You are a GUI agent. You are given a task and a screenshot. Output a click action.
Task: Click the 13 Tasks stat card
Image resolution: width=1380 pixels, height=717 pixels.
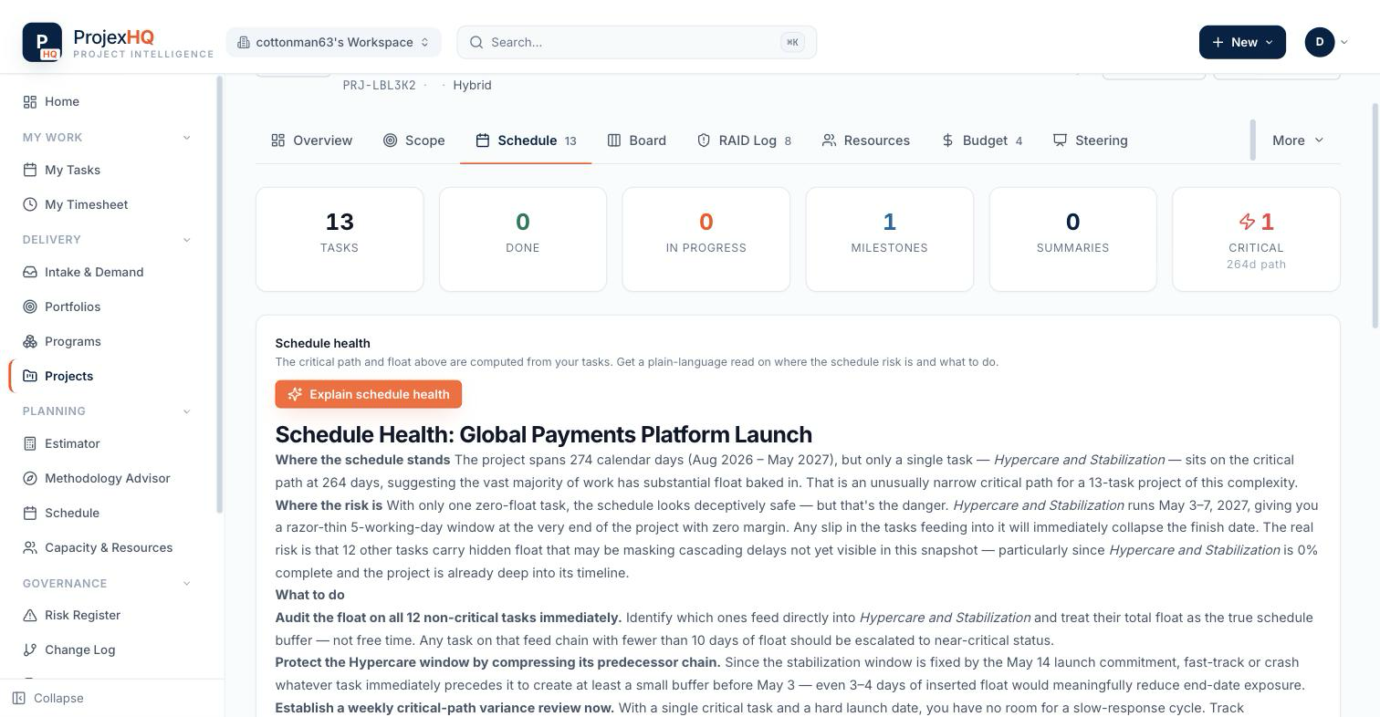pyautogui.click(x=340, y=239)
